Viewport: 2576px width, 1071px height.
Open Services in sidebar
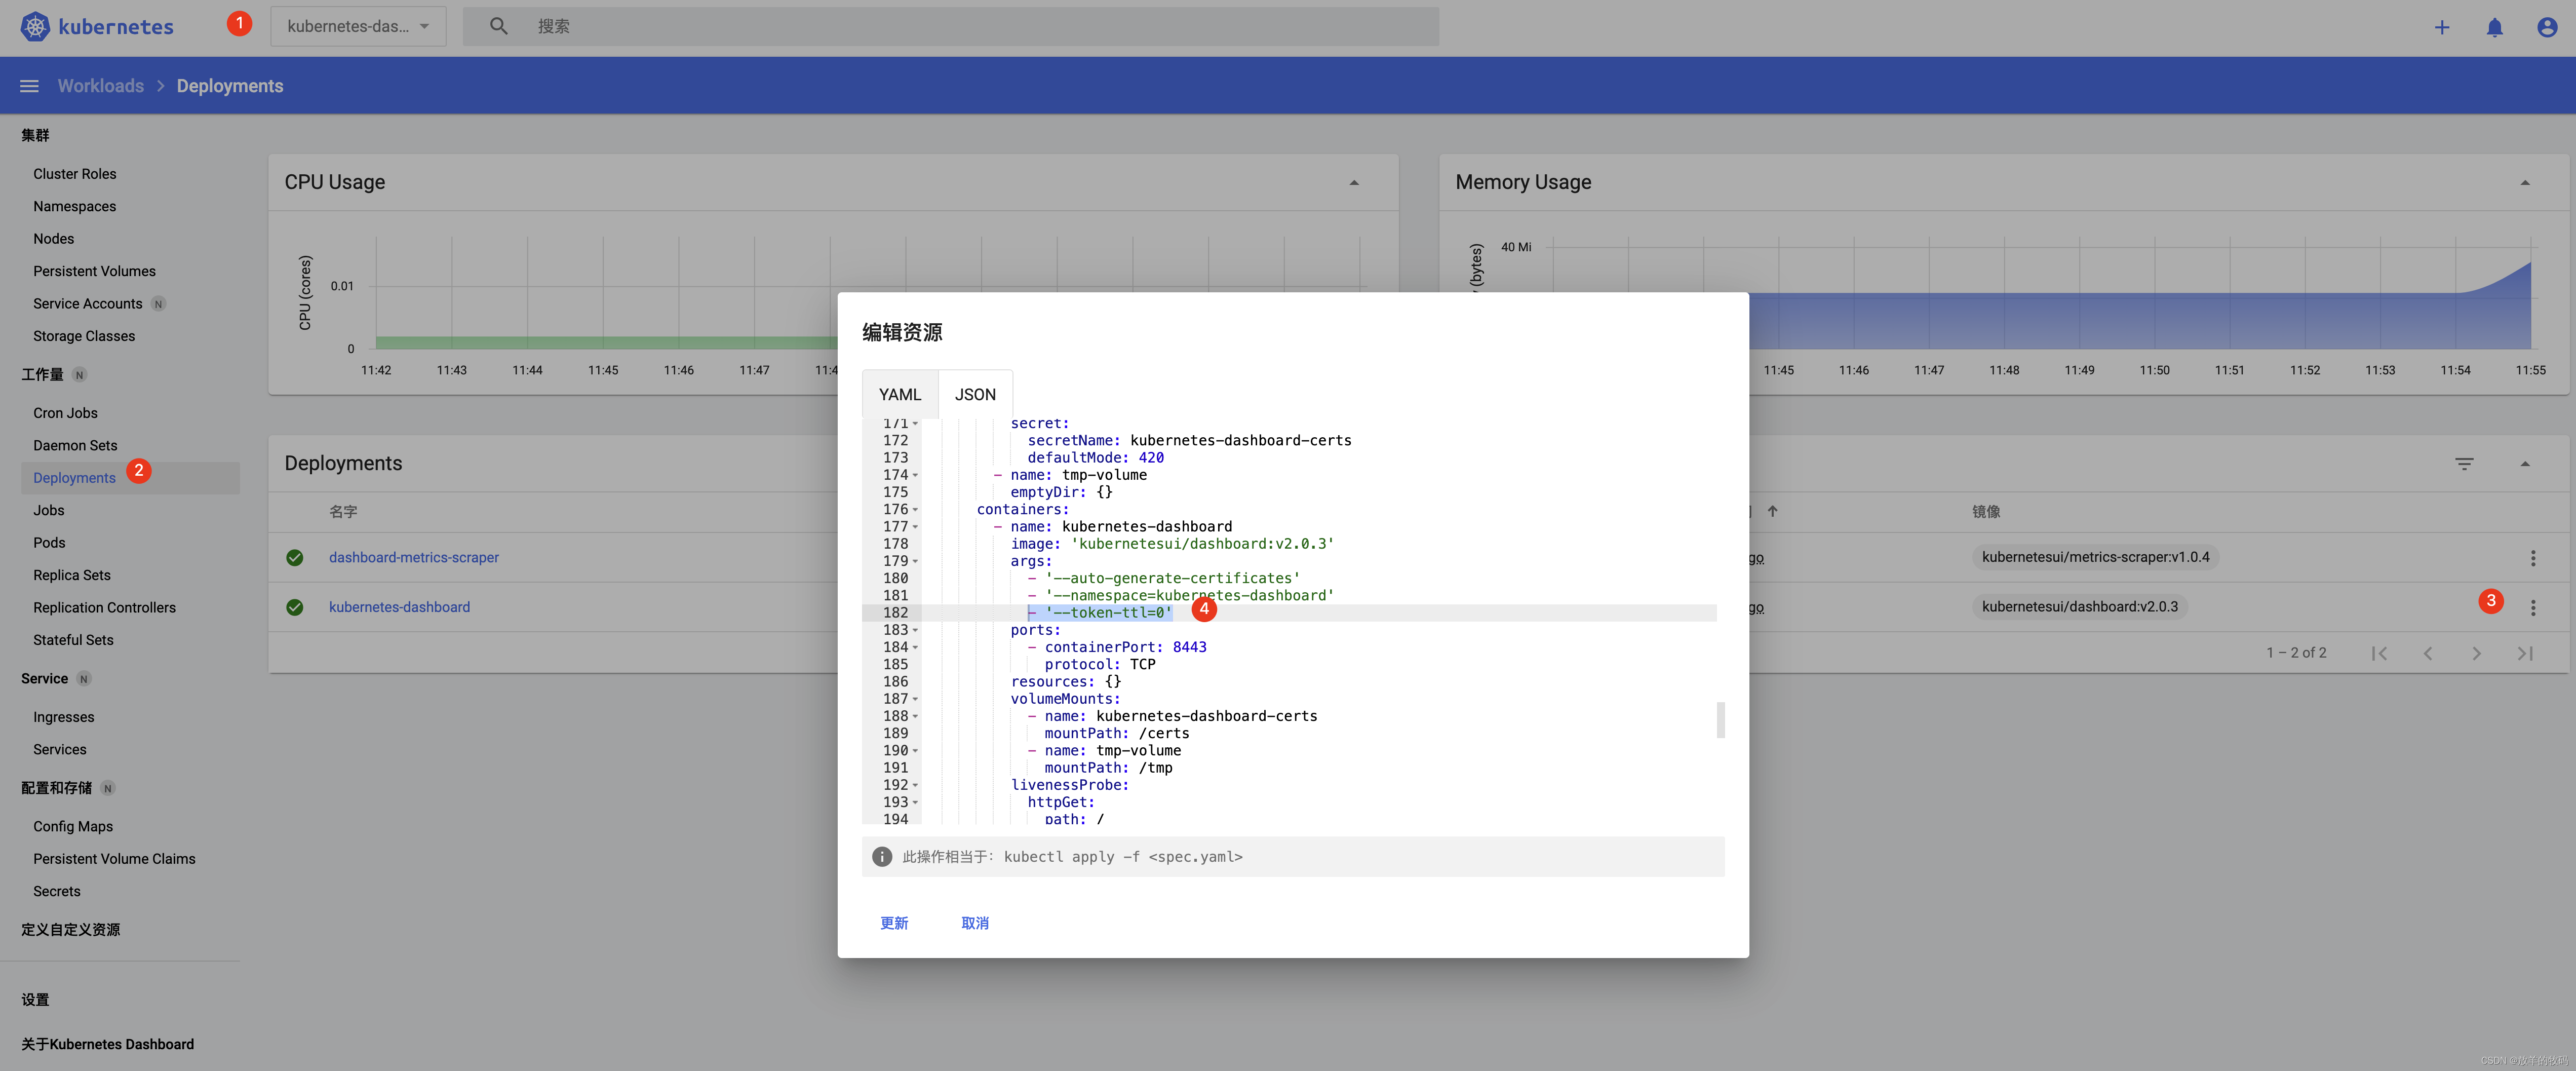(60, 750)
